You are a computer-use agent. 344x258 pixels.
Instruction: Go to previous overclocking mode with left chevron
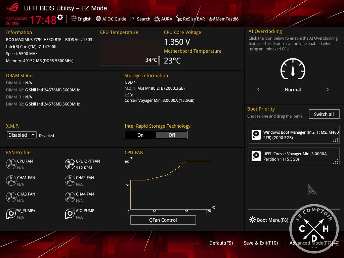(258, 90)
